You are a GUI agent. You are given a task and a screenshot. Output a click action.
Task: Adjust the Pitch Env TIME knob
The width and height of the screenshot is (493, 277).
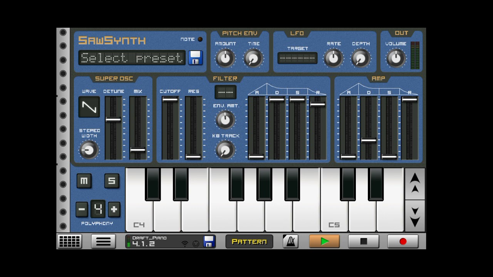[x=253, y=58]
